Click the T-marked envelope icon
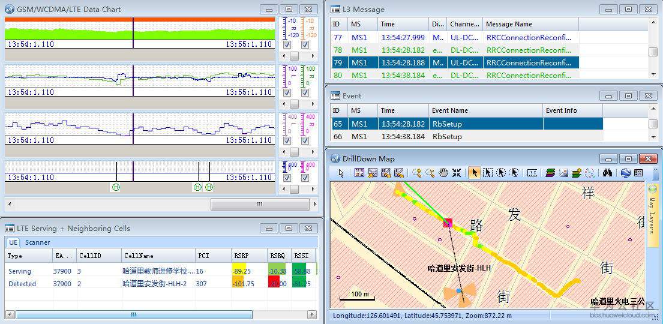This screenshot has width=663, height=324. pyautogui.click(x=398, y=173)
